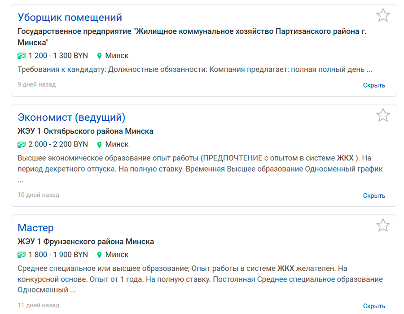This screenshot has width=404, height=314.
Task: Click the 9 дней назад timestamp label
Action: coord(36,84)
